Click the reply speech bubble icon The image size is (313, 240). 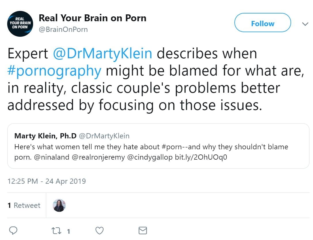(14, 230)
